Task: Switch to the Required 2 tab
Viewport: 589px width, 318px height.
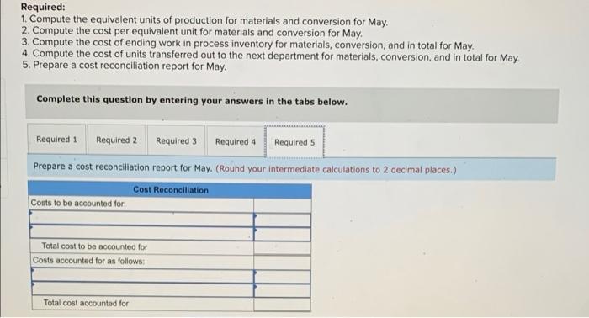Action: tap(116, 140)
